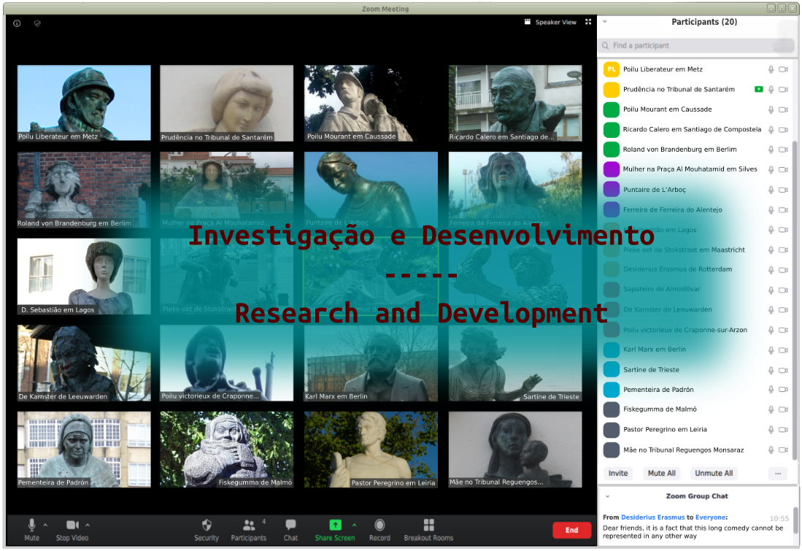The width and height of the screenshot is (802, 551).
Task: Click the red End button
Action: 571,530
